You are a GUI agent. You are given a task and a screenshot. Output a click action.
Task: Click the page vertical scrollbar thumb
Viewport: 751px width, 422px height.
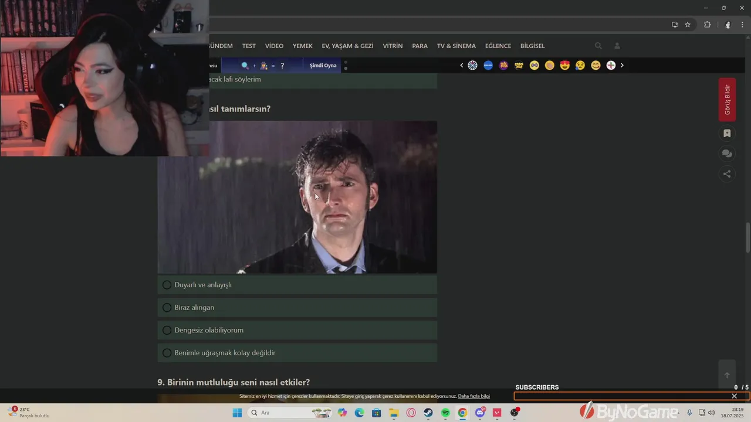pos(747,237)
